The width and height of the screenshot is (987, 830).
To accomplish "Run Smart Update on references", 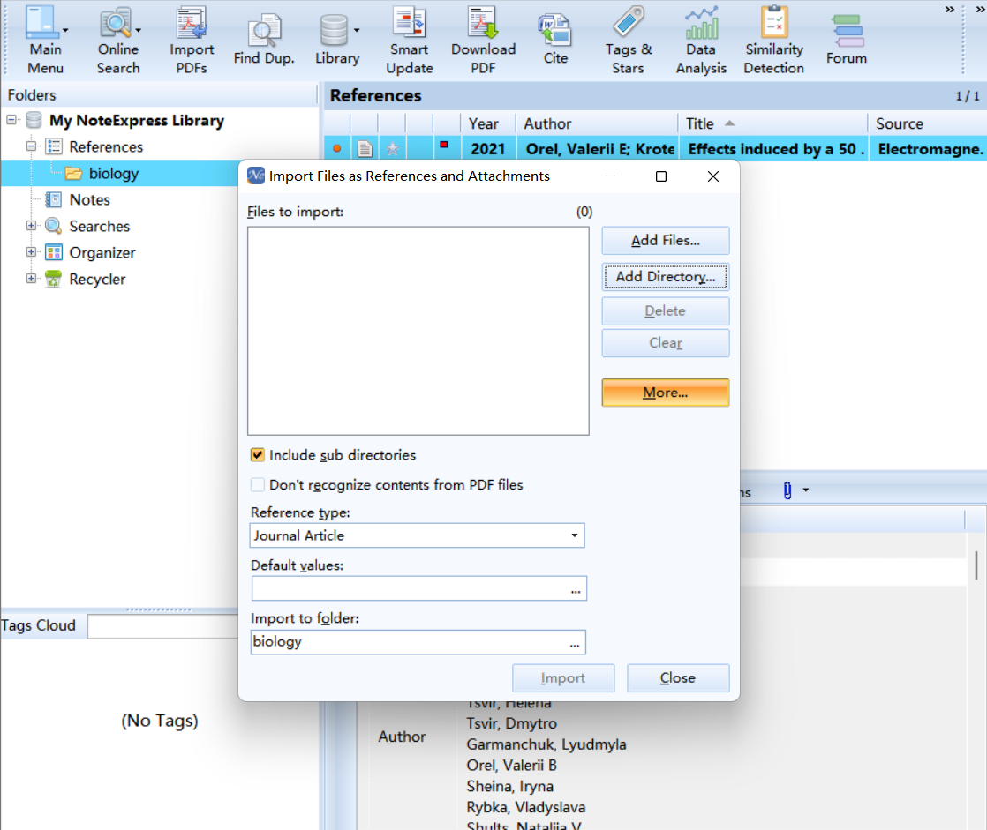I will point(409,39).
